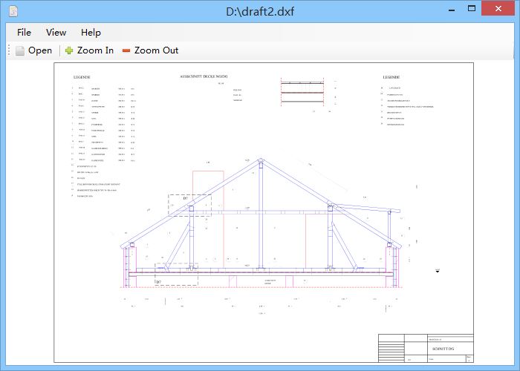
Task: Click the right LEGENDE heading in the drawing
Action: click(x=391, y=77)
